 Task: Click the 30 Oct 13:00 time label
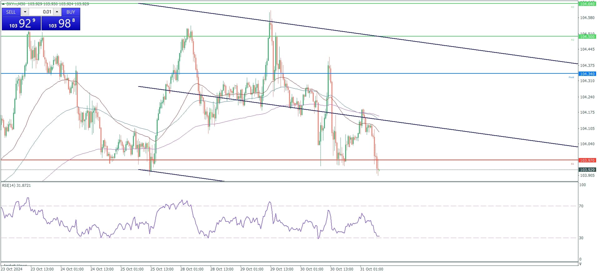342,269
